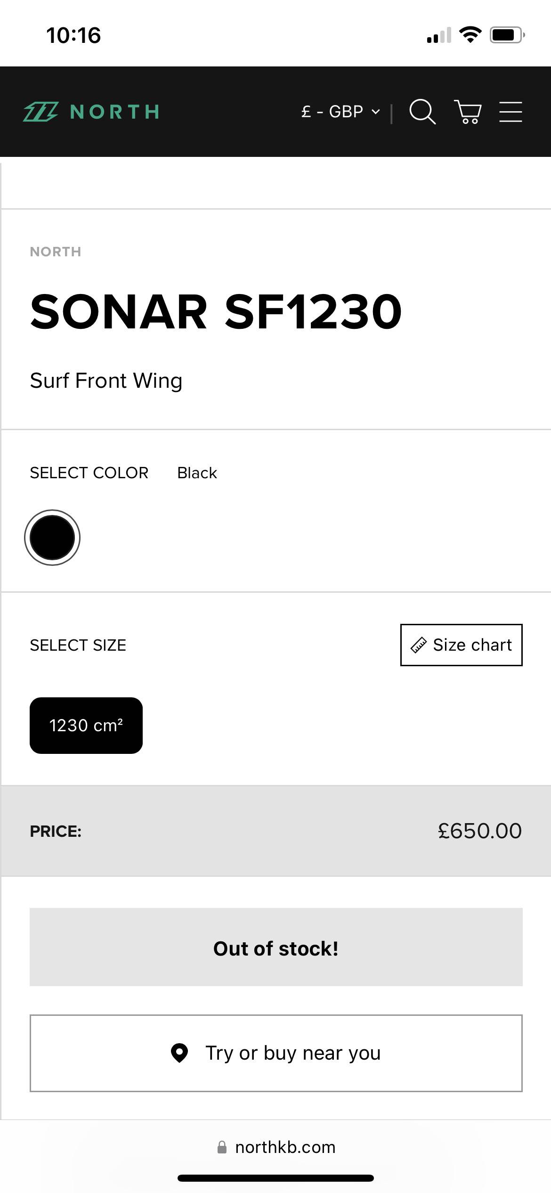Select the 1230 cm² size option
Screen dimensions: 551x1193
[x=86, y=726]
